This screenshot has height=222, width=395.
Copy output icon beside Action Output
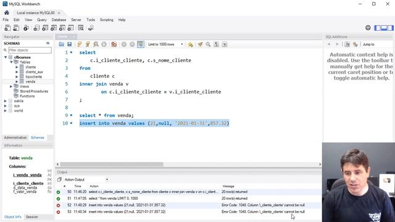(59, 179)
